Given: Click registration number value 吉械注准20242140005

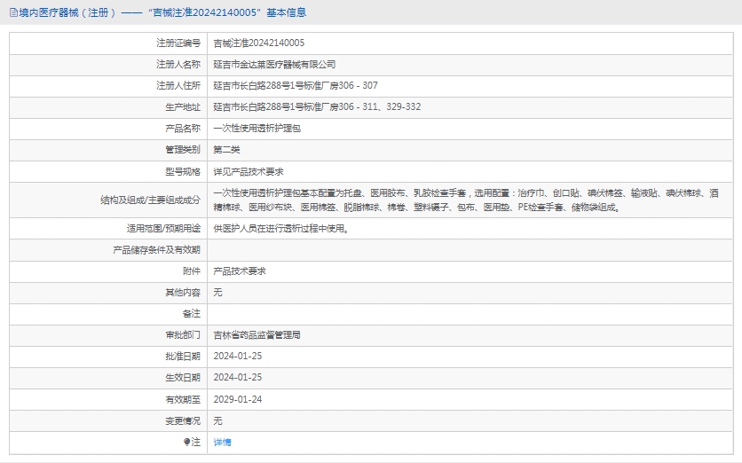Looking at the screenshot, I should click(259, 43).
